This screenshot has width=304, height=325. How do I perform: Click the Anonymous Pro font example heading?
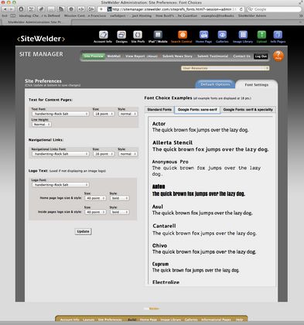tap(170, 162)
